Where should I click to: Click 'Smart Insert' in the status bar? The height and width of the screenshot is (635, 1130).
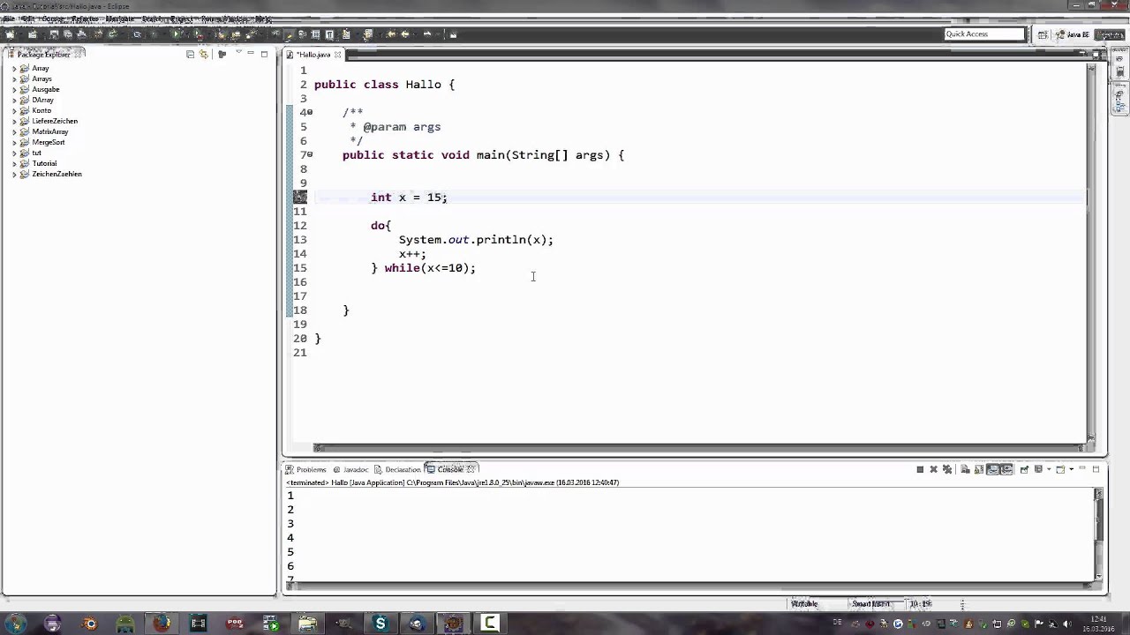870,604
